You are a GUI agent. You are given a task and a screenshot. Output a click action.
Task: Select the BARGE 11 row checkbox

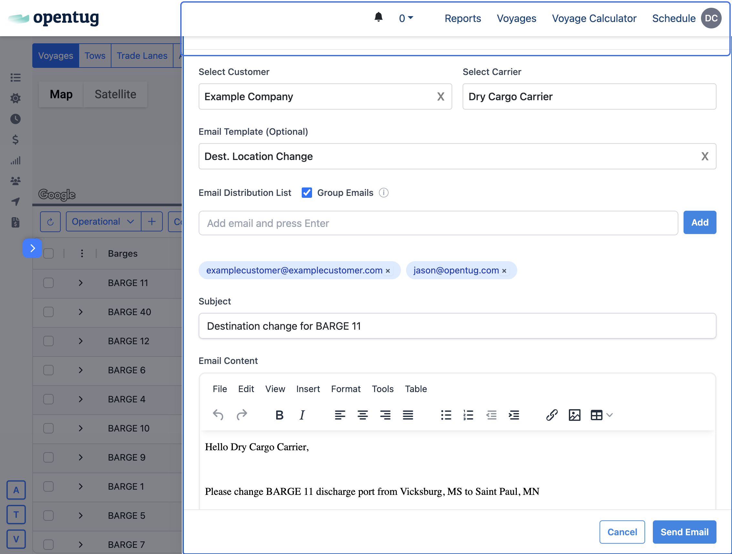pyautogui.click(x=49, y=283)
